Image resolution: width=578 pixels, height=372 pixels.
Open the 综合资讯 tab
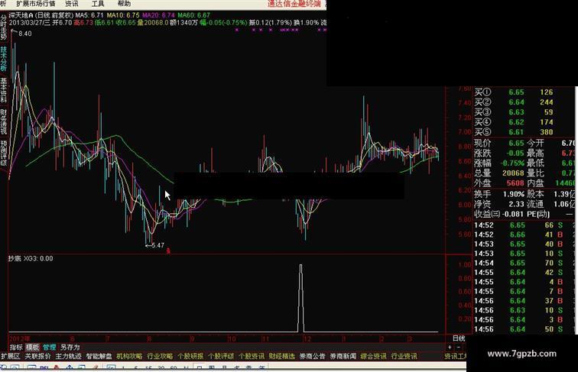click(373, 356)
